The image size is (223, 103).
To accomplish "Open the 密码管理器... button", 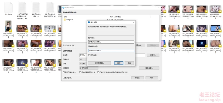I will pyautogui.click(x=100, y=63).
